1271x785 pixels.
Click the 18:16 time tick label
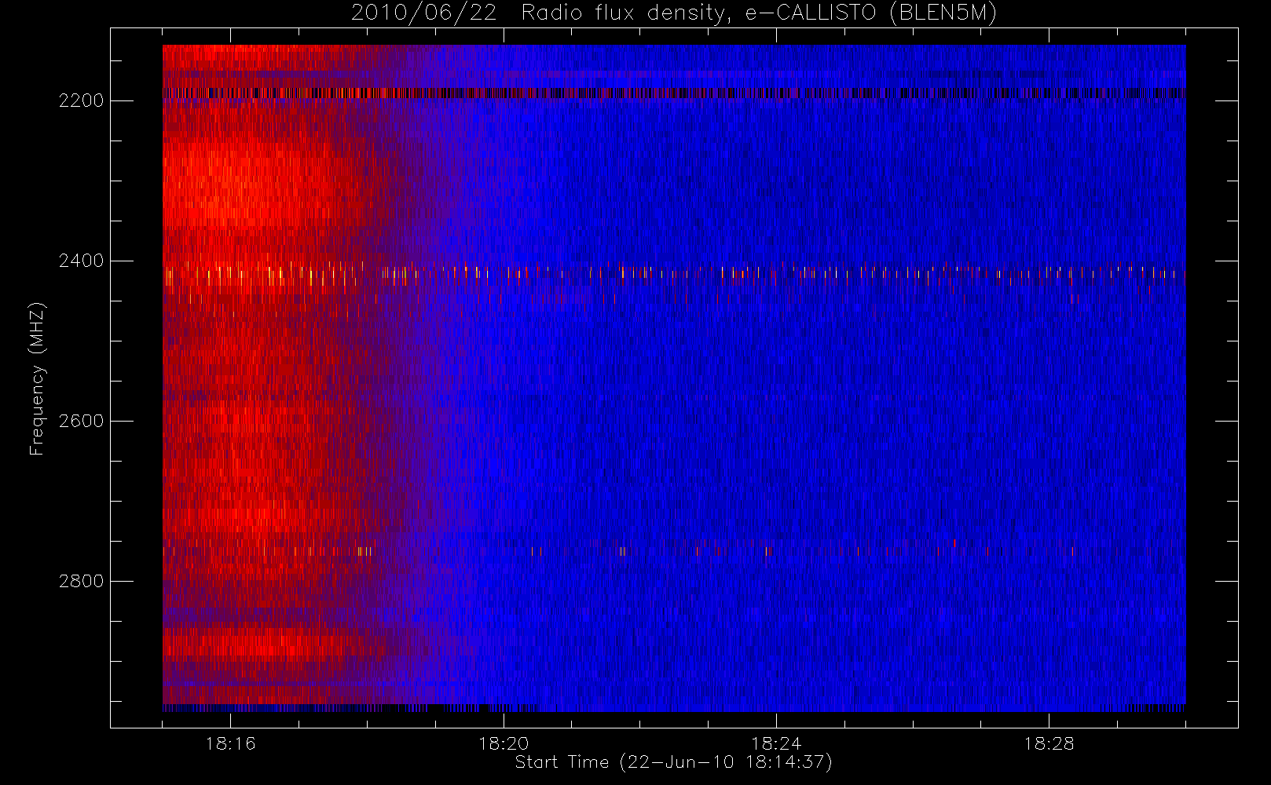(x=230, y=743)
